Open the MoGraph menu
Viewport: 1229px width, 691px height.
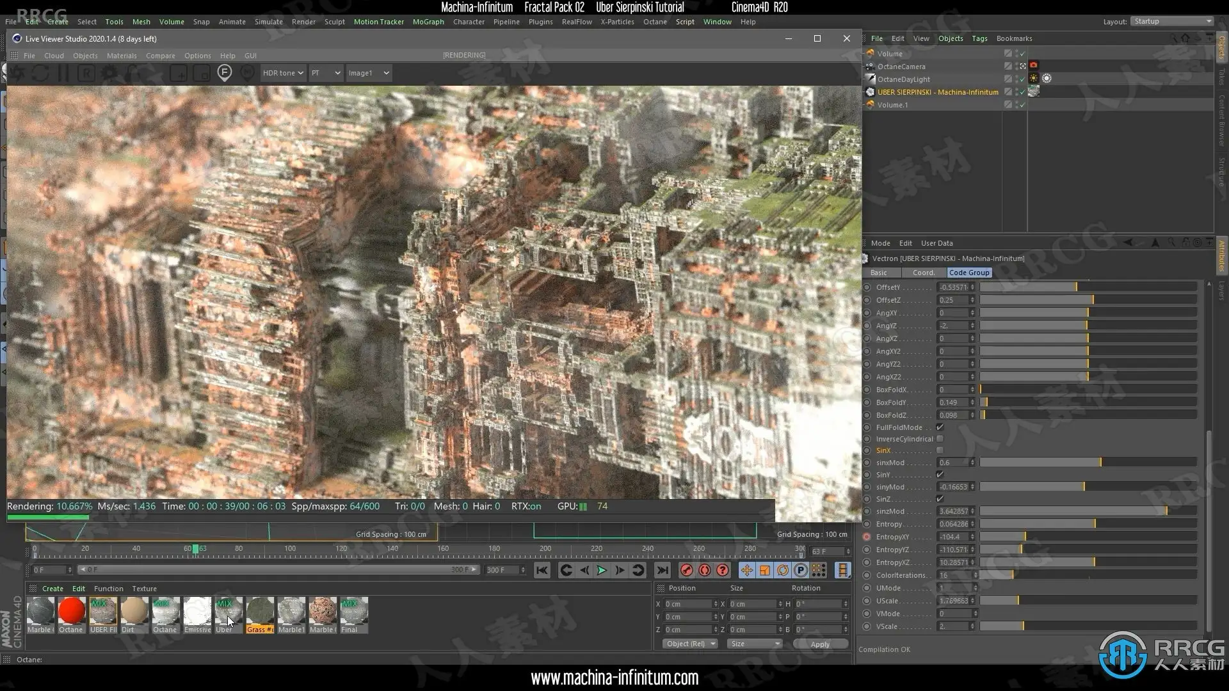tap(428, 22)
